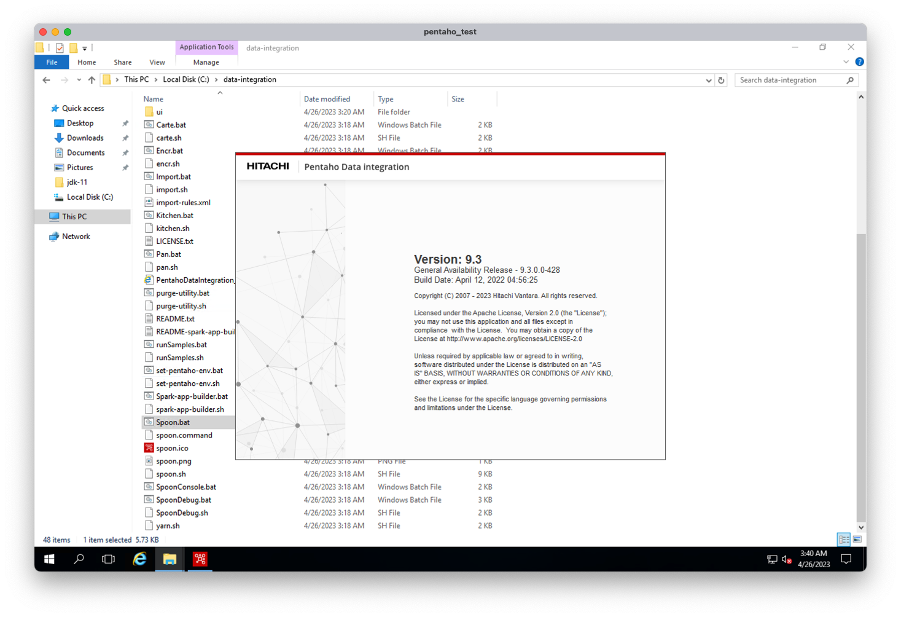Click the search magnifier icon
Image resolution: width=901 pixels, height=617 pixels.
tap(850, 80)
